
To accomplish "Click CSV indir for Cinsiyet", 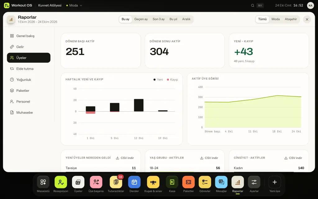I will point(293,158).
